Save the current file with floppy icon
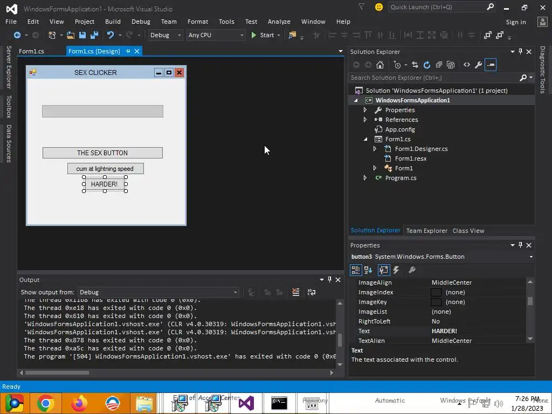Screen dimensions: 552x414 tap(82, 35)
